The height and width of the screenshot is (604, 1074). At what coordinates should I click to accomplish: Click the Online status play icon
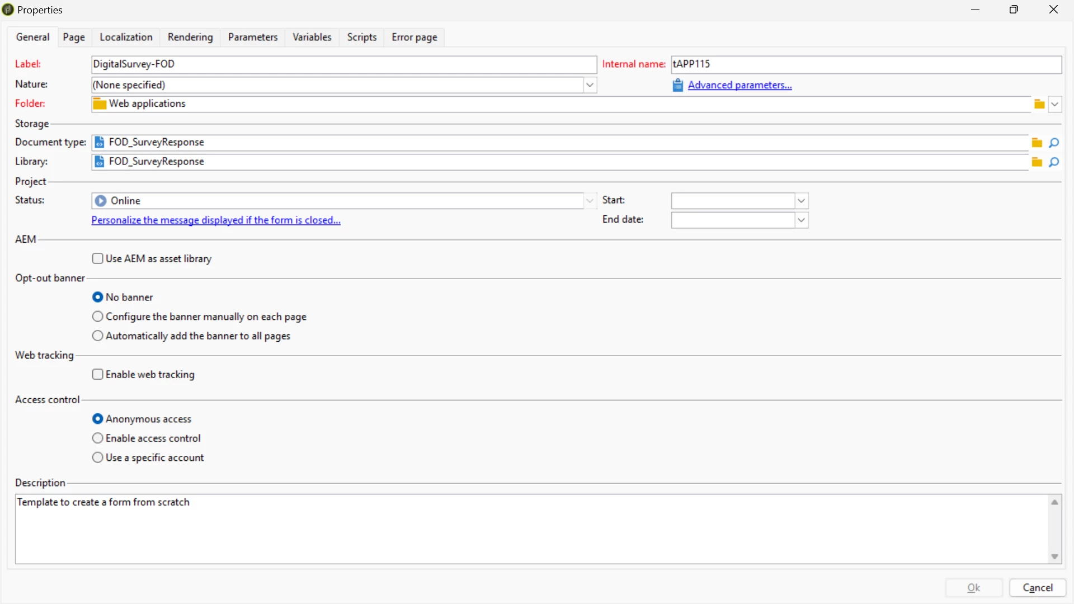[x=101, y=201]
